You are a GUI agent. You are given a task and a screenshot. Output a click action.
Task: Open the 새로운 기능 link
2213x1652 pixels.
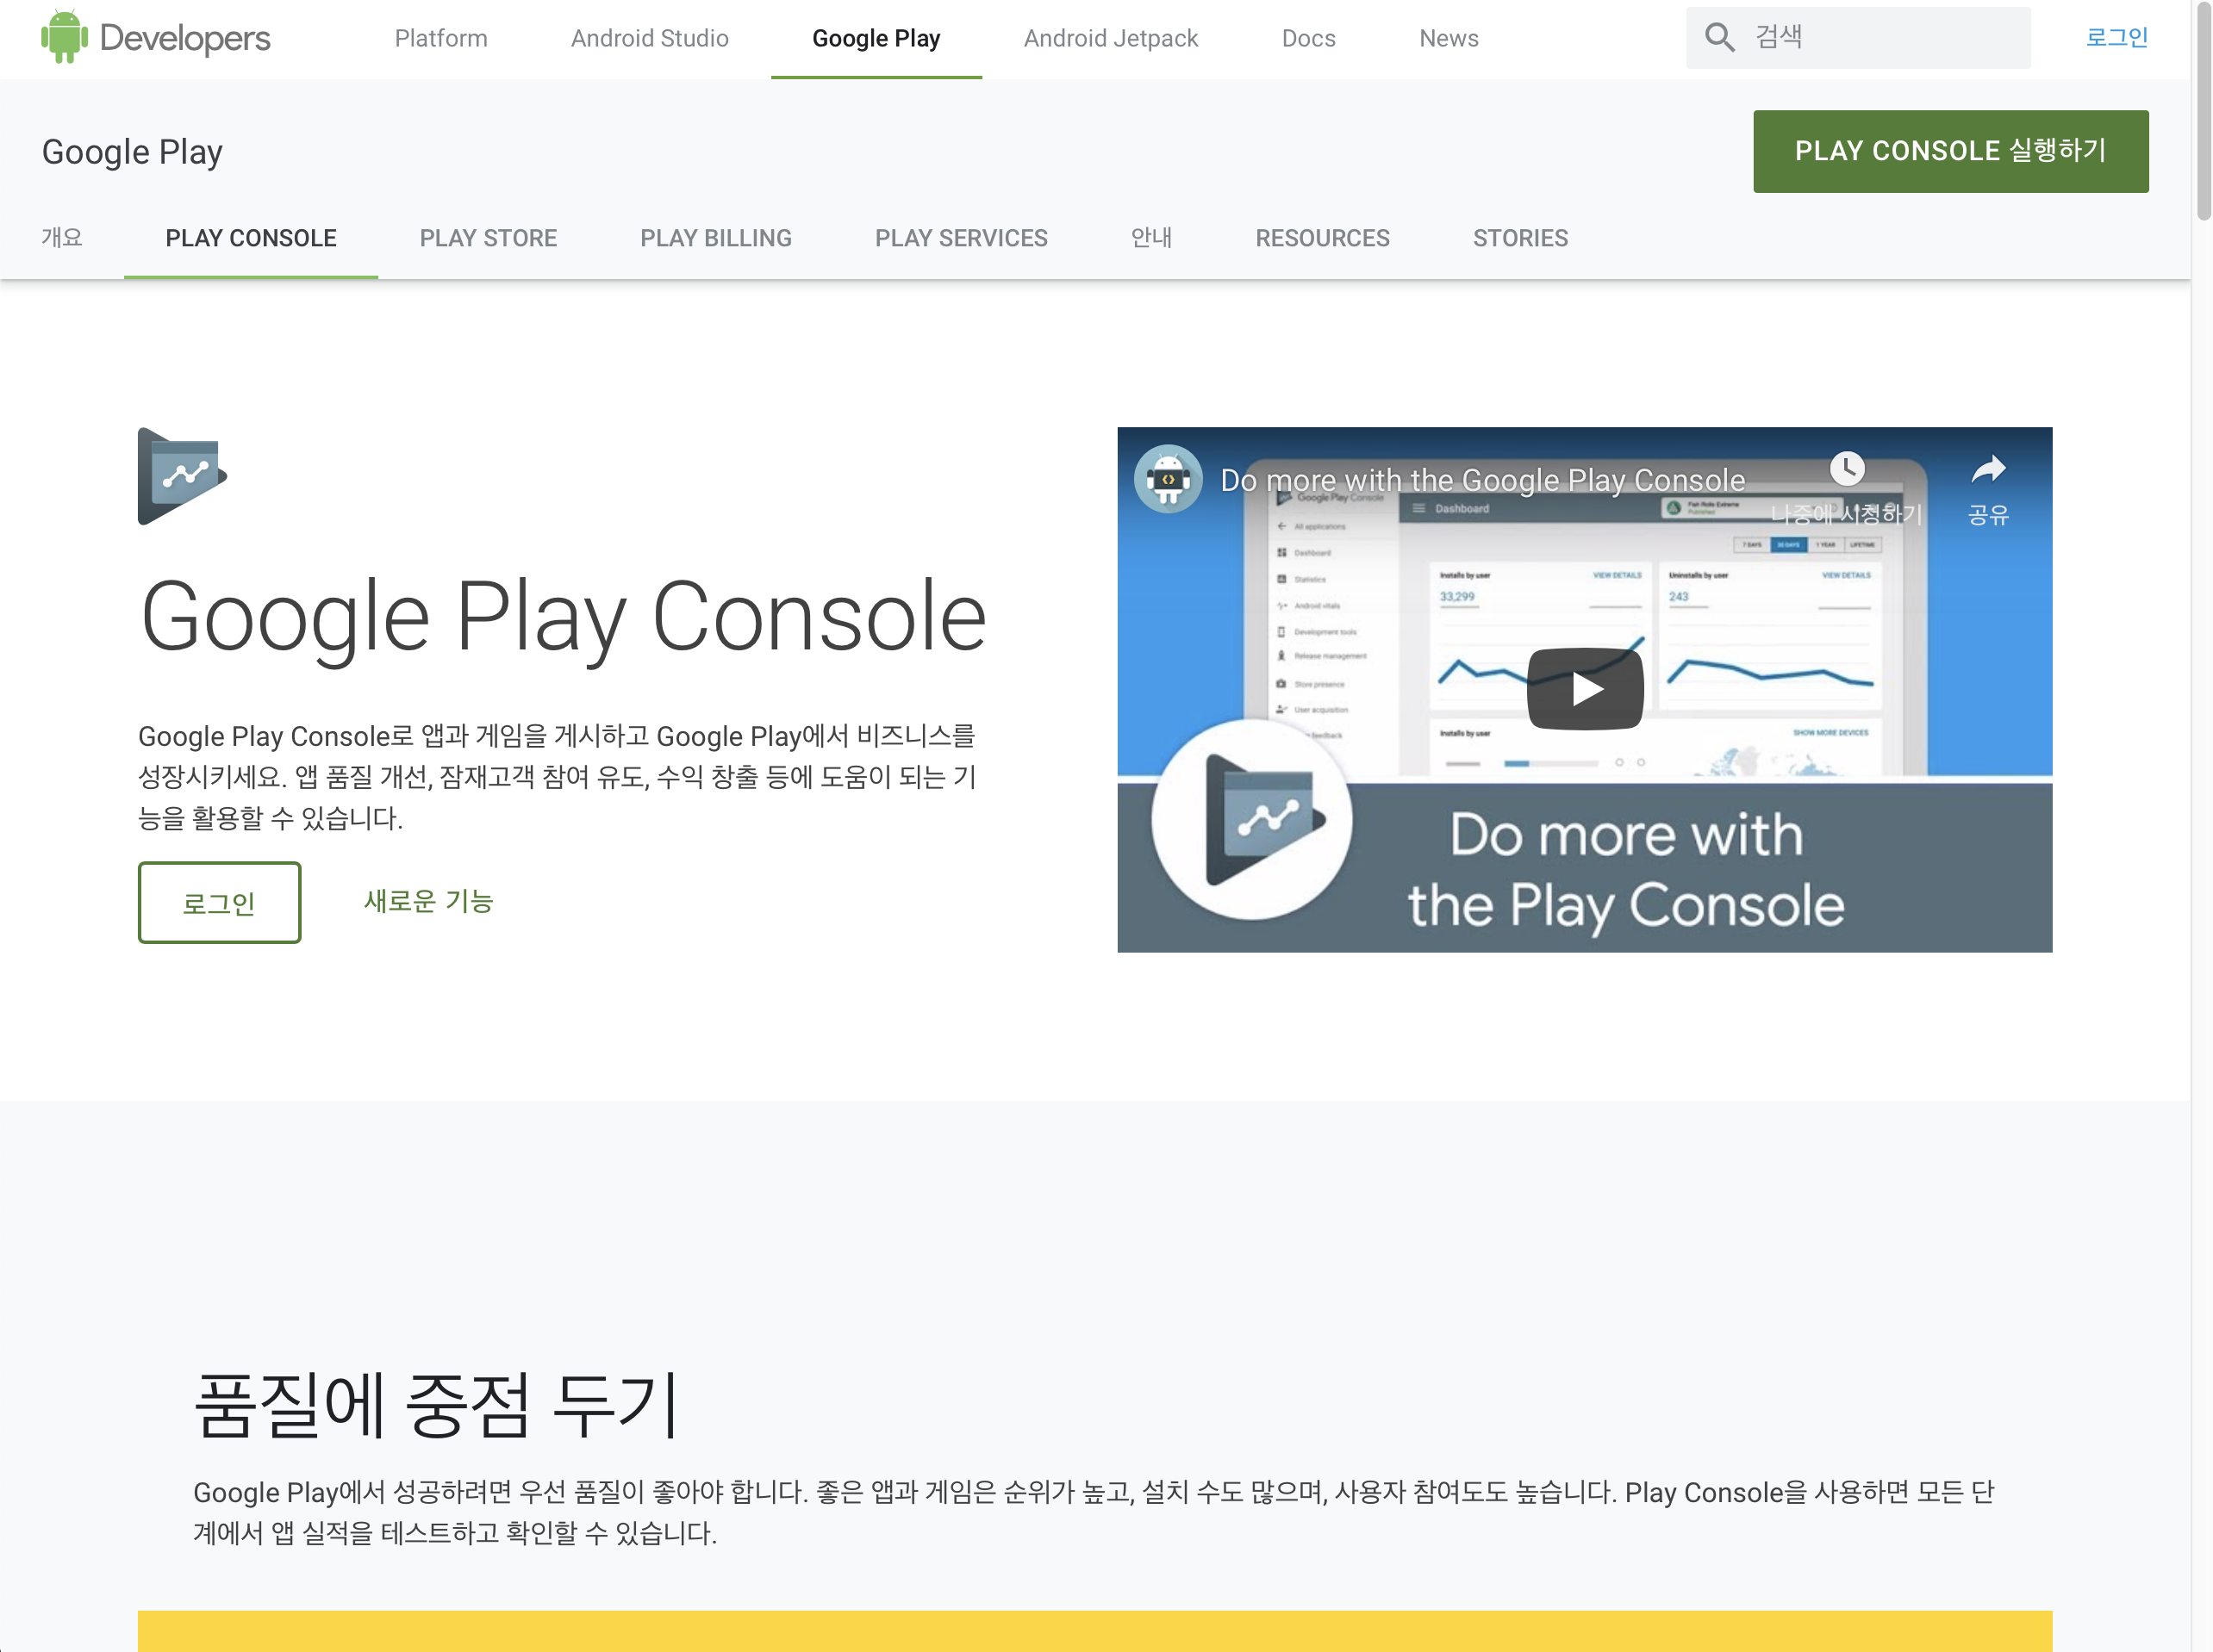[428, 901]
